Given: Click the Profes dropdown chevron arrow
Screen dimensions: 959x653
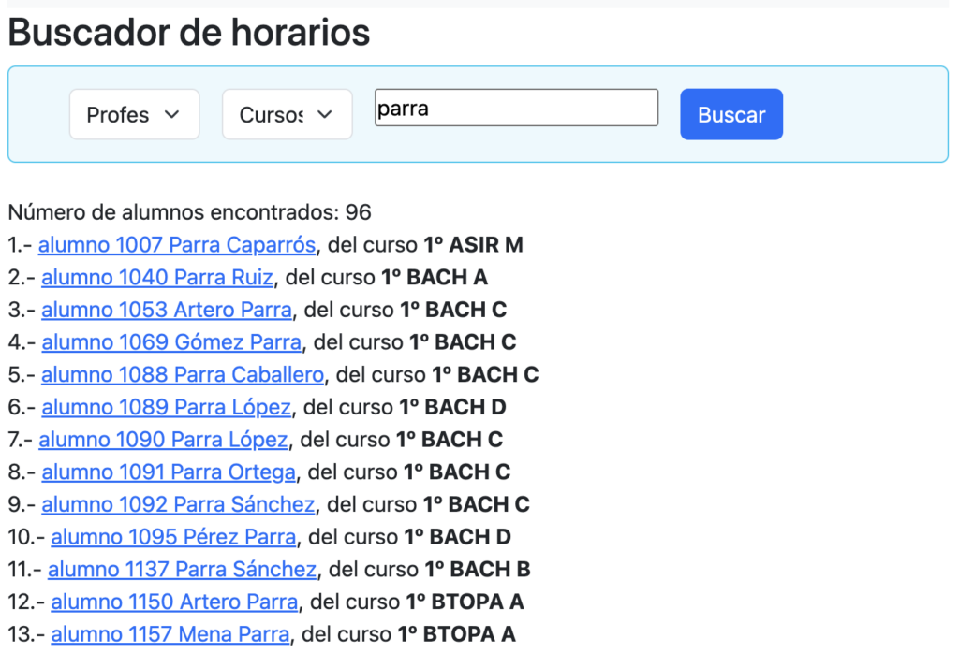Looking at the screenshot, I should pos(171,114).
